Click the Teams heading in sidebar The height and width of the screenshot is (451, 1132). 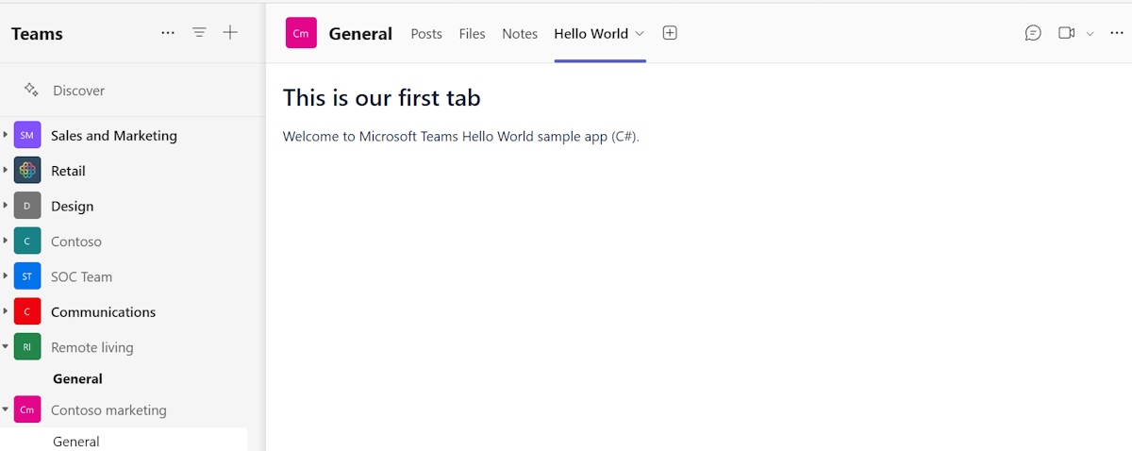click(37, 34)
